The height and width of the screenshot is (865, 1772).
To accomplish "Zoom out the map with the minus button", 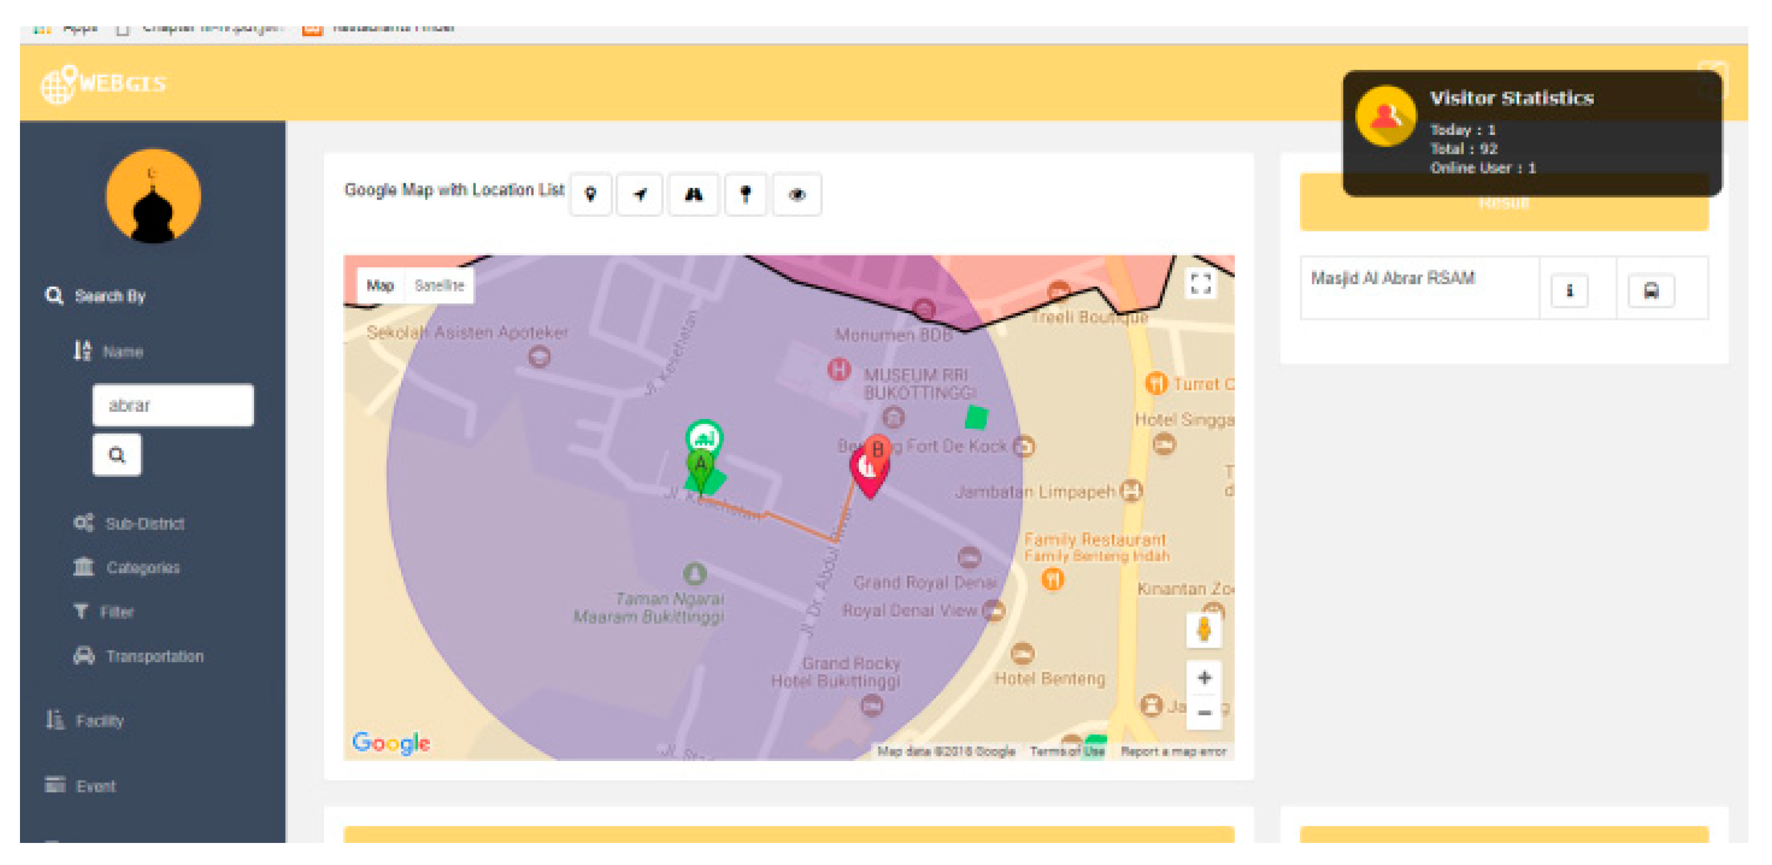I will tap(1204, 713).
